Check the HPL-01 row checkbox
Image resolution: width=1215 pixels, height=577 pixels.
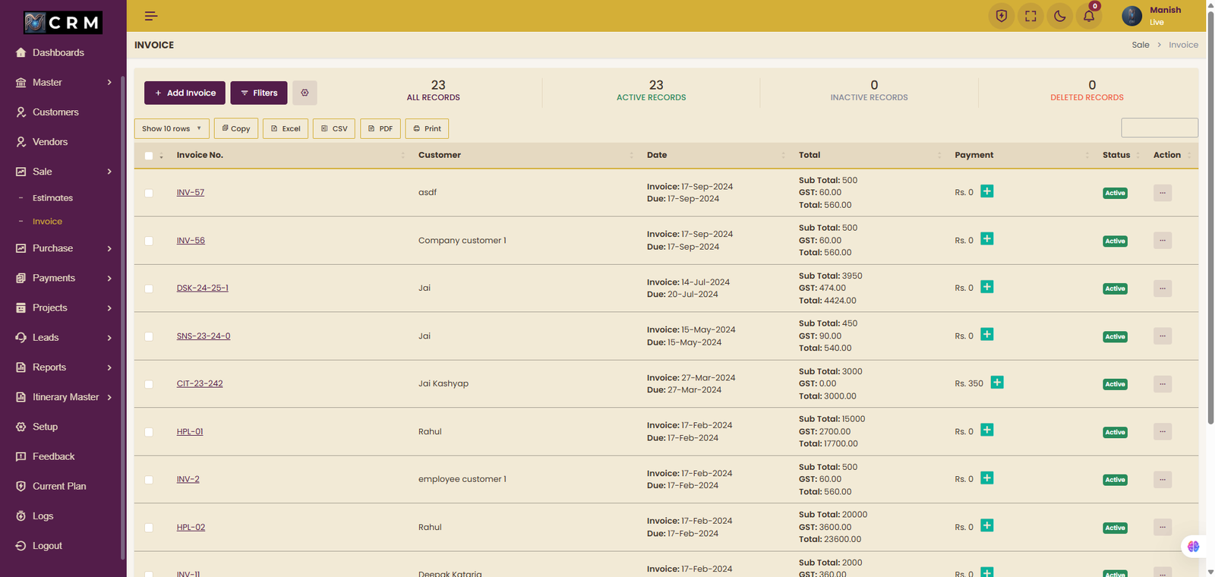(x=149, y=432)
